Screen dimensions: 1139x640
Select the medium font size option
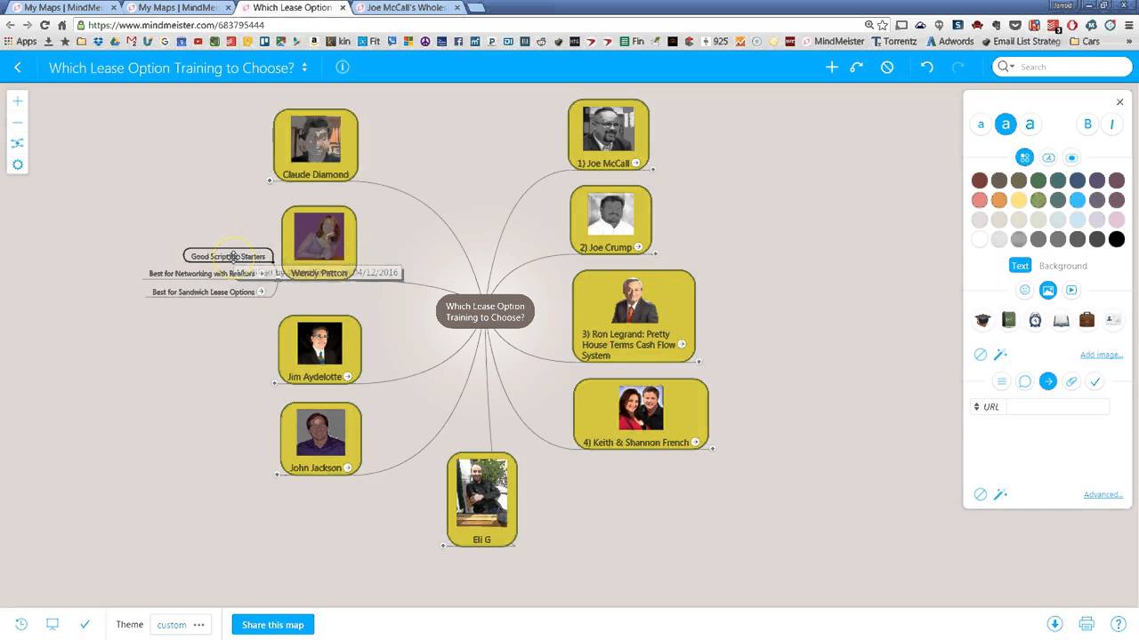pos(1006,124)
